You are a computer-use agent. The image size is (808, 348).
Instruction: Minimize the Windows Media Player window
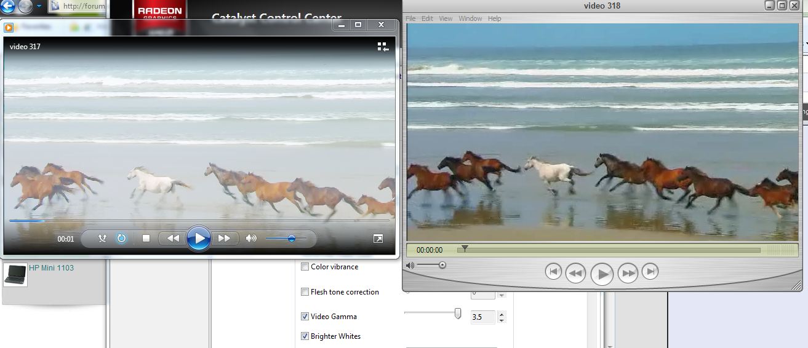[x=343, y=25]
